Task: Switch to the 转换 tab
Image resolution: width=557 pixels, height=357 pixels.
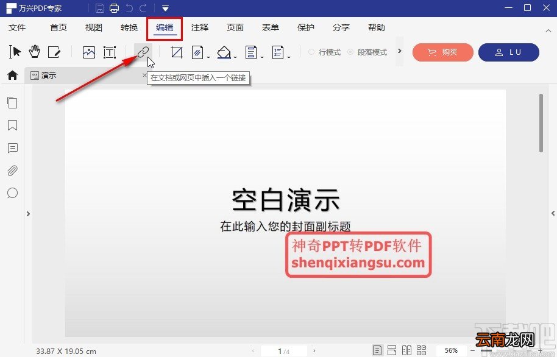Action: coord(129,27)
